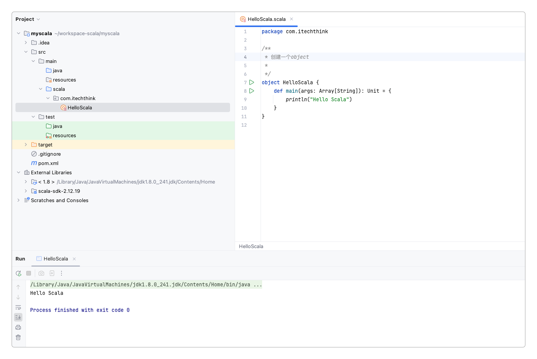Select HelloScala file in project tree
Viewport: 537px width, 359px height.
123,107
